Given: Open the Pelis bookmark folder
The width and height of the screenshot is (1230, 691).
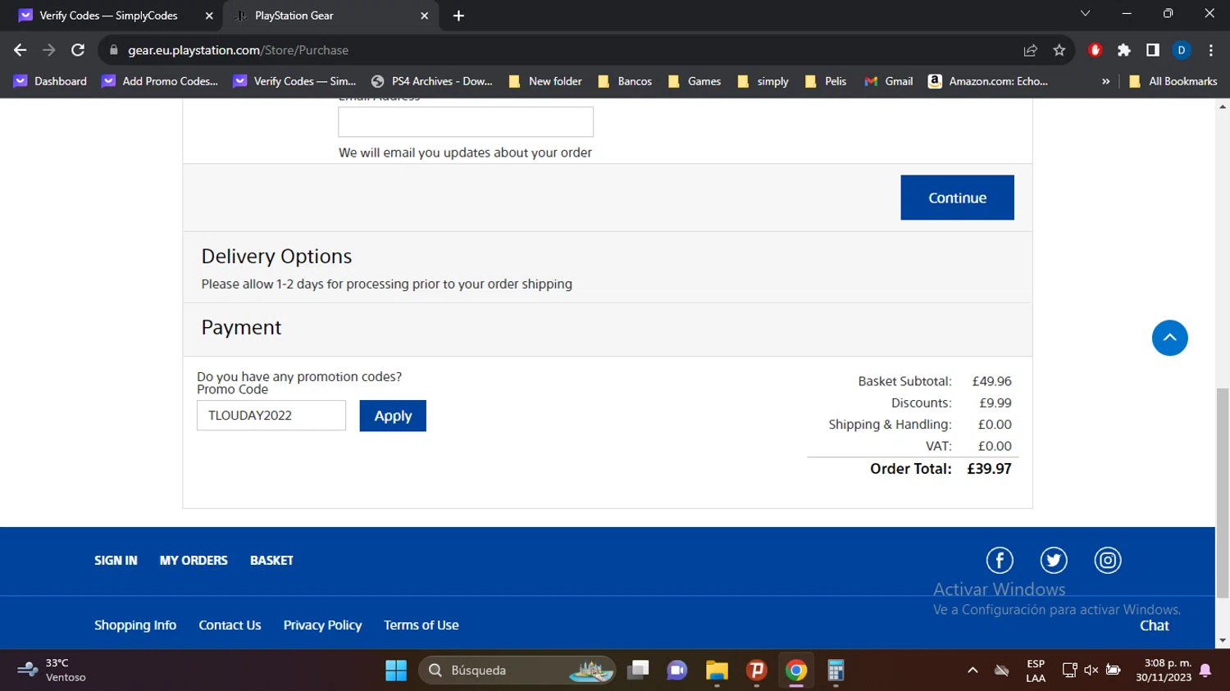Looking at the screenshot, I should pos(826,81).
